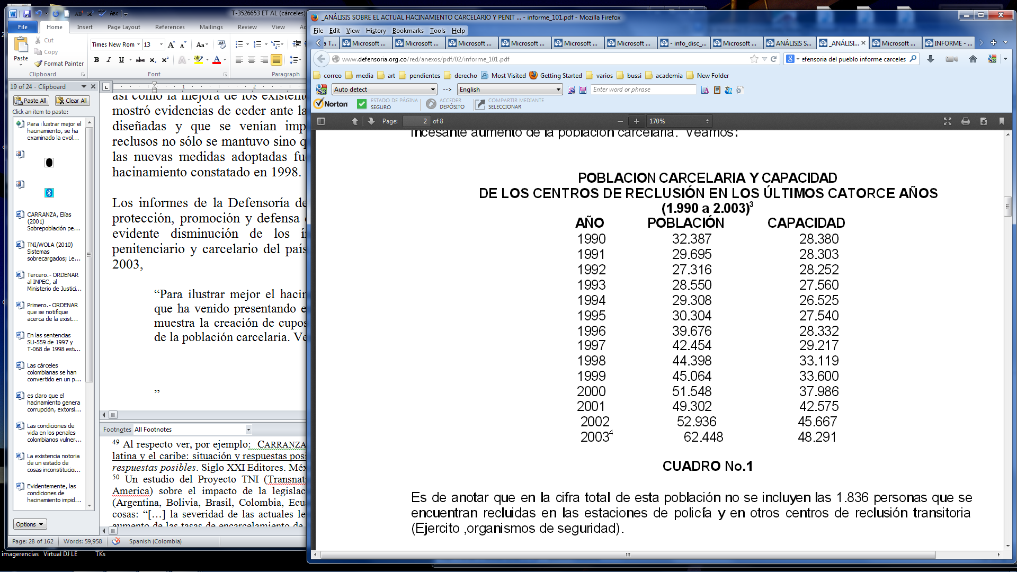Viewport: 1017px width, 572px height.
Task: Open the font color red swatch
Action: [217, 60]
